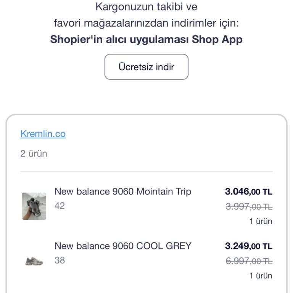Click the Shopier Shop App bold heading
The height and width of the screenshot is (293, 293).
[146, 39]
